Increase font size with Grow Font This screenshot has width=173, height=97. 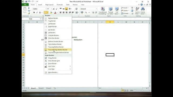[54, 9]
